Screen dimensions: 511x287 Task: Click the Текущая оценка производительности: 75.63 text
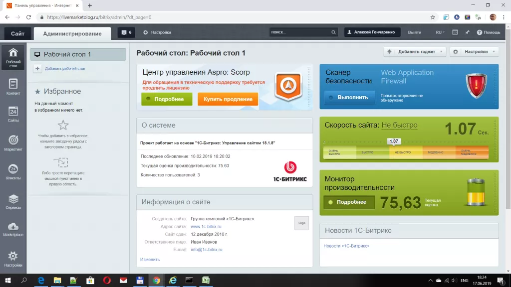[185, 165]
